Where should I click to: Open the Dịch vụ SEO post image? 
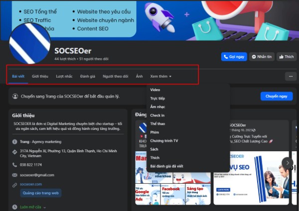[x=251, y=178]
